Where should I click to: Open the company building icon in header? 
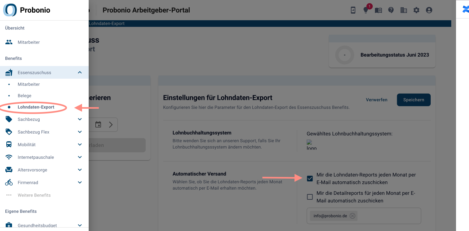click(404, 10)
